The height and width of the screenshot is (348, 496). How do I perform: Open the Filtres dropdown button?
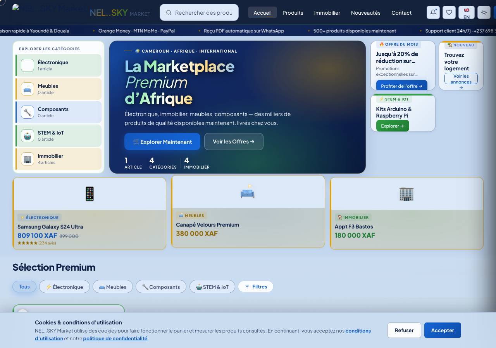pyautogui.click(x=256, y=287)
